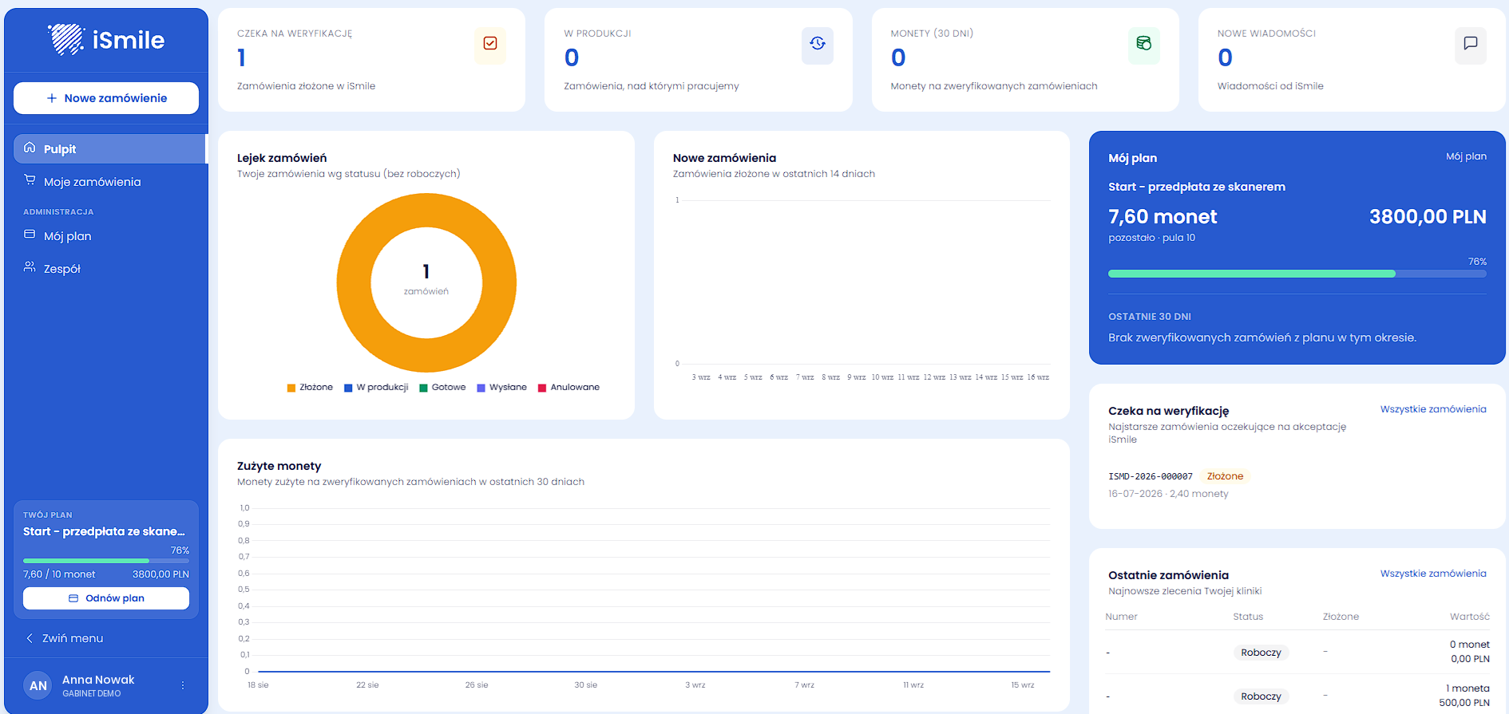Image resolution: width=1509 pixels, height=714 pixels.
Task: Click the iSmile logo in sidebar
Action: 106,39
